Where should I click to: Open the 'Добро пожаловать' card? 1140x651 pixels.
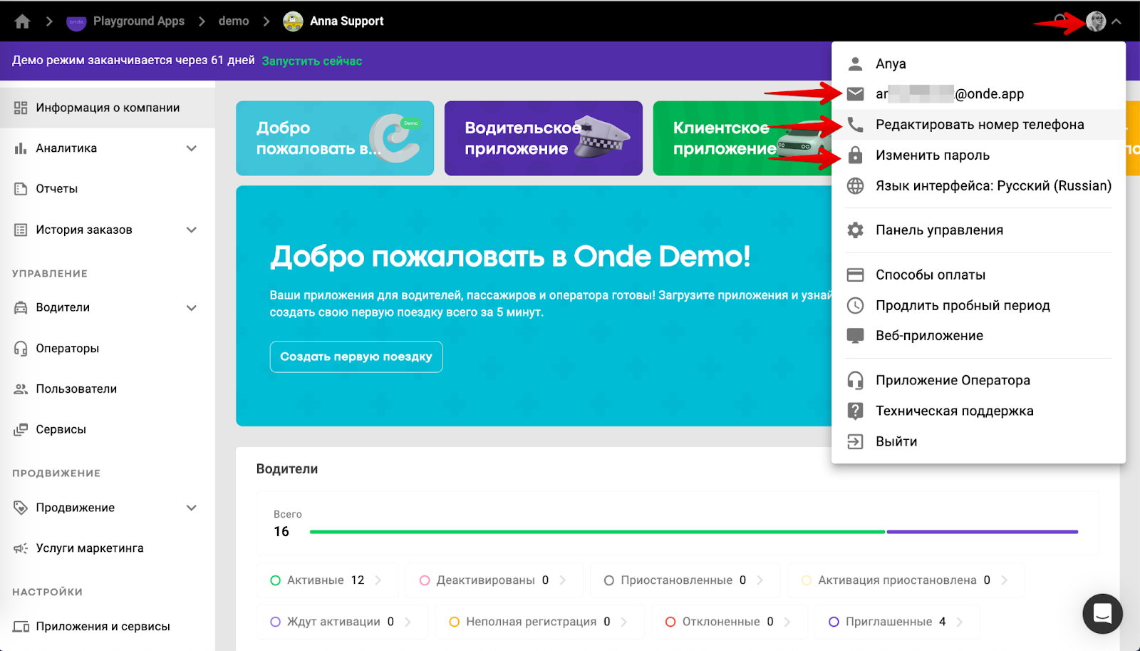pos(335,138)
